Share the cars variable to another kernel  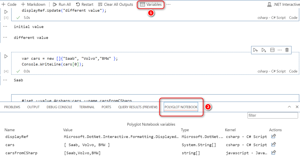tap(274, 144)
